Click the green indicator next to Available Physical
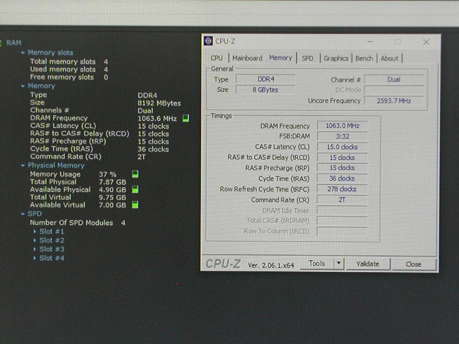Viewport: 459px width, 344px height. click(135, 190)
